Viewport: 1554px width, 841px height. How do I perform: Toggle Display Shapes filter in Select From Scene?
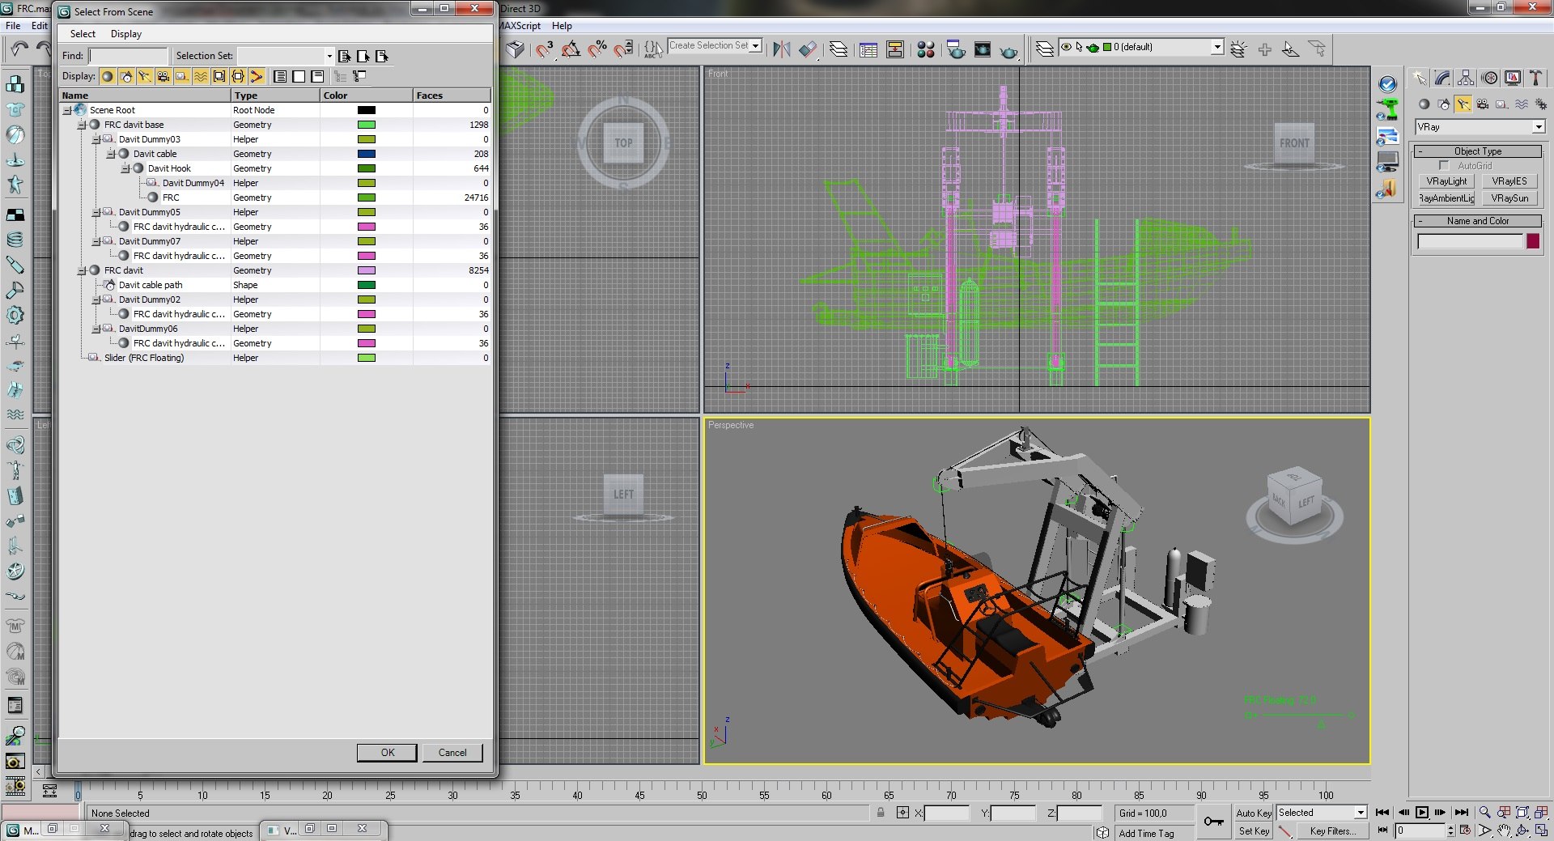[x=126, y=76]
